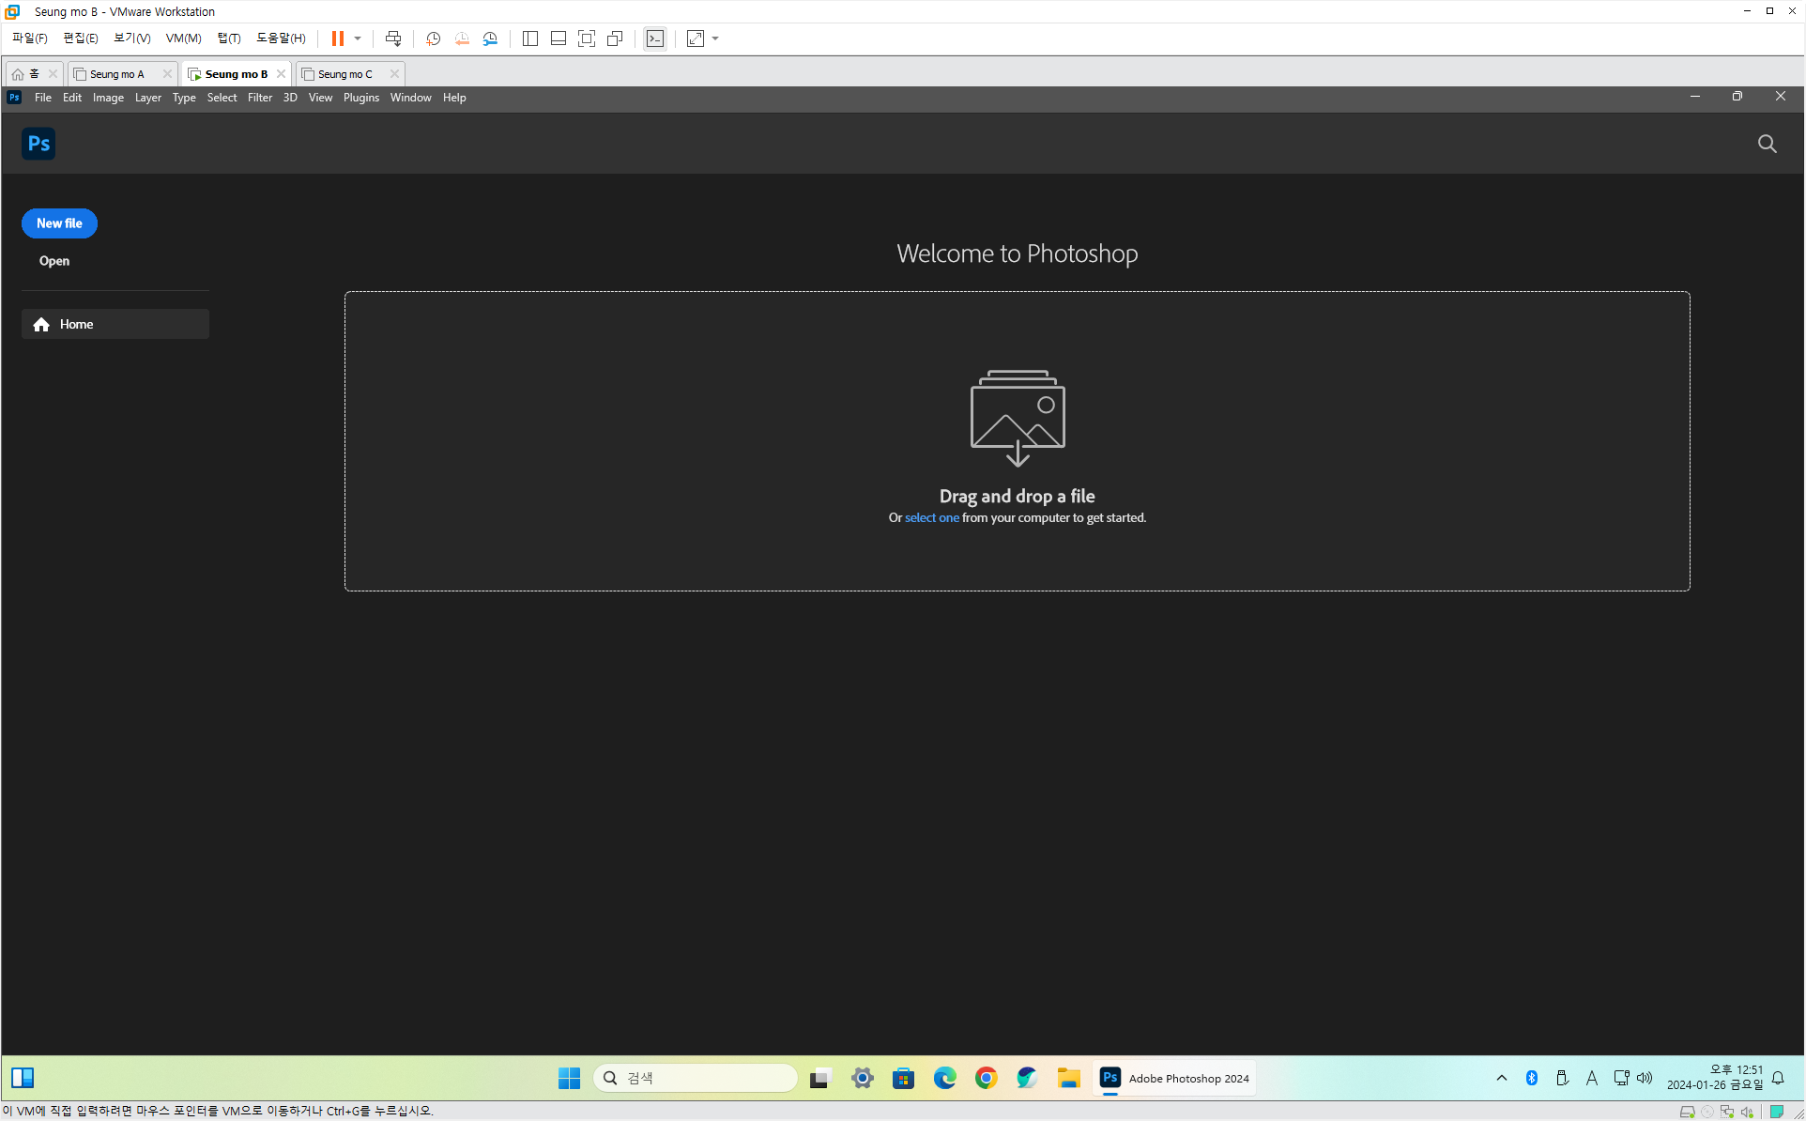Click the 'select one' link
The height and width of the screenshot is (1121, 1806).
click(x=931, y=517)
